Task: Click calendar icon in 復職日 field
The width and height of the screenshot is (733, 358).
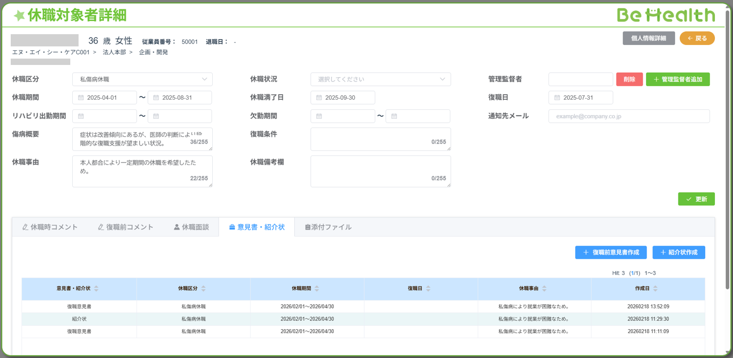Action: (557, 98)
